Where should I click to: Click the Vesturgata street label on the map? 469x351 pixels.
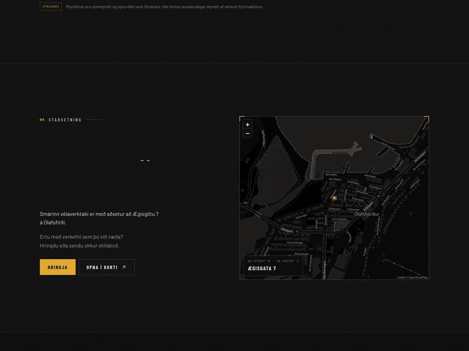[x=358, y=199]
